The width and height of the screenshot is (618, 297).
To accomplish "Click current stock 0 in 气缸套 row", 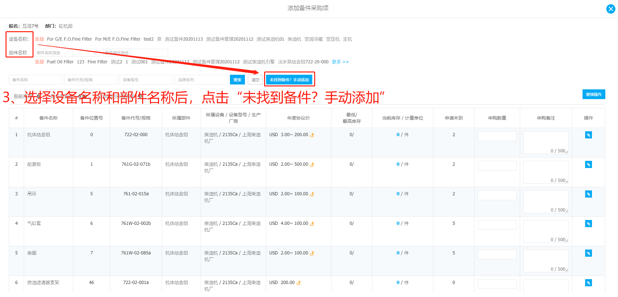I will pyautogui.click(x=398, y=224).
